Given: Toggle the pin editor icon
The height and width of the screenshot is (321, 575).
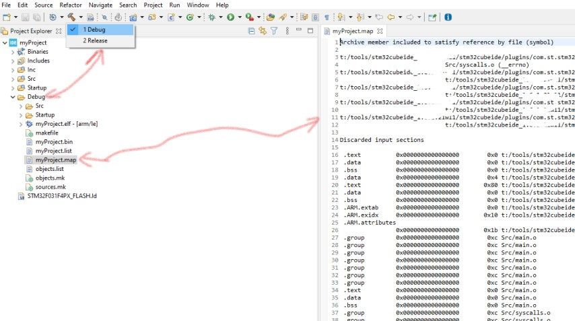Looking at the screenshot, I should (x=432, y=17).
